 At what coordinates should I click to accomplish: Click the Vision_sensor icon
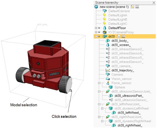coord(108,79)
